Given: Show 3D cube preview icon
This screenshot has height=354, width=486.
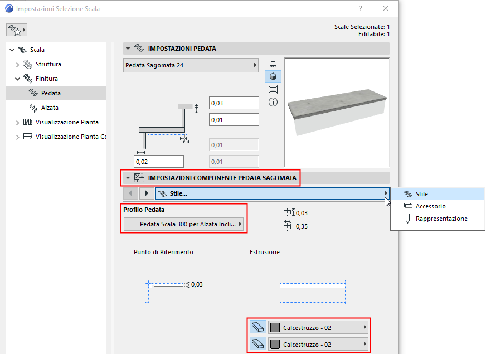Looking at the screenshot, I should [x=273, y=76].
